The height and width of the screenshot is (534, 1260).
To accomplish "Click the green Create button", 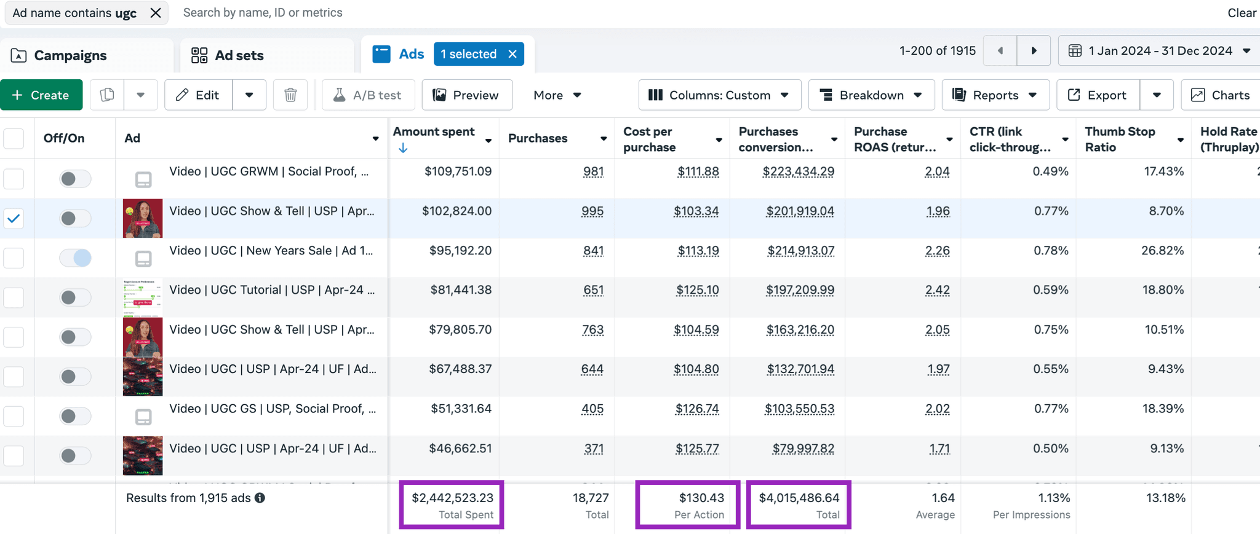I will pyautogui.click(x=41, y=95).
